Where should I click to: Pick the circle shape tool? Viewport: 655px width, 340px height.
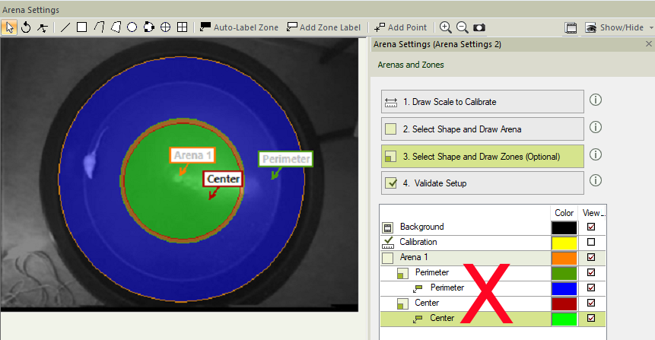coord(132,27)
